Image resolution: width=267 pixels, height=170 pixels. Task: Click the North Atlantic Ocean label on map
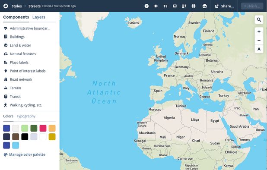click(104, 92)
